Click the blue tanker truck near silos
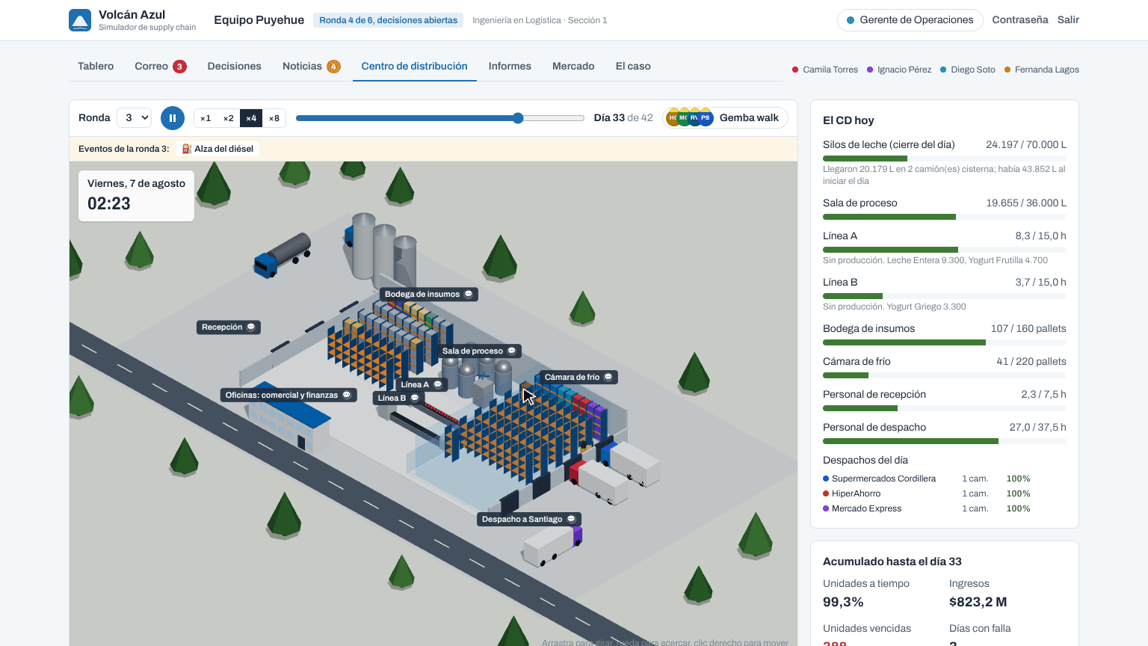Viewport: 1148px width, 646px height. click(282, 255)
